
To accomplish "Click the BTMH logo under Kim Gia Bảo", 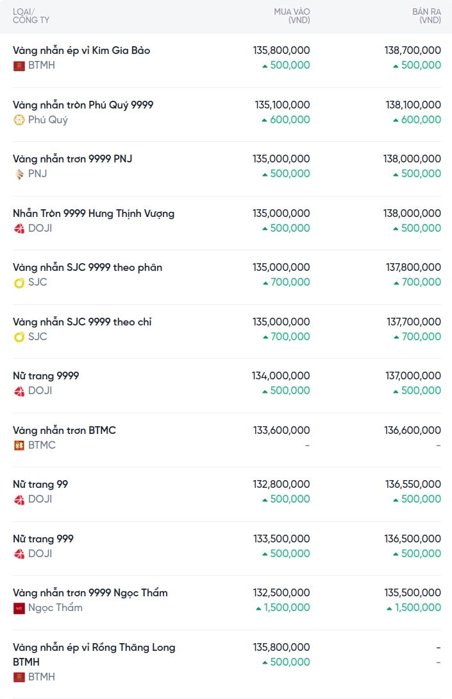I will tap(19, 65).
